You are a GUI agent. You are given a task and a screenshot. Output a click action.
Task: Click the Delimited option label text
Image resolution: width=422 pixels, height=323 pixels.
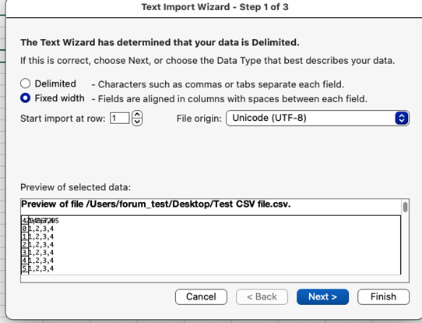55,83
